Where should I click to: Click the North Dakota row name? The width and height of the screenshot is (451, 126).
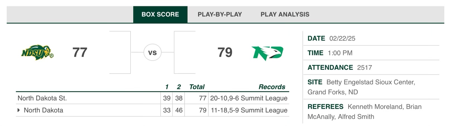(x=43, y=110)
